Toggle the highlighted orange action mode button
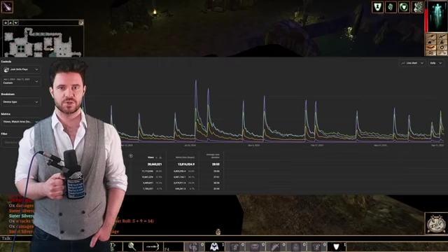448x252 pixels. pos(431,48)
